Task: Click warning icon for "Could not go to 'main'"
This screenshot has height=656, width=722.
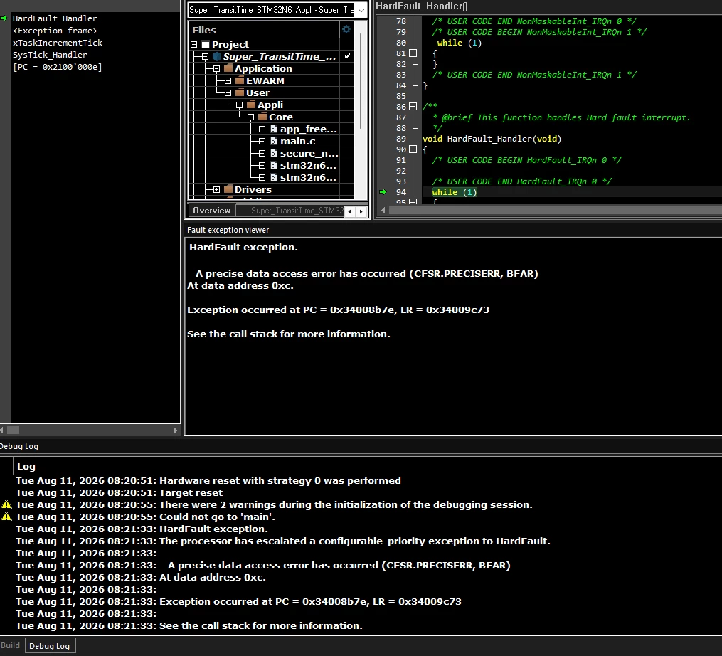Action: point(6,517)
